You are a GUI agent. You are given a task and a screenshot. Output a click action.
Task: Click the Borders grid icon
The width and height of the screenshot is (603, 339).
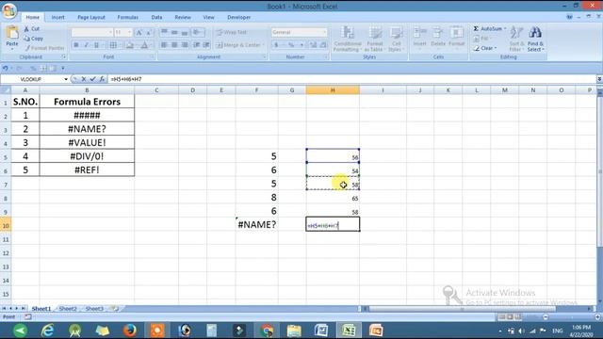click(x=113, y=45)
